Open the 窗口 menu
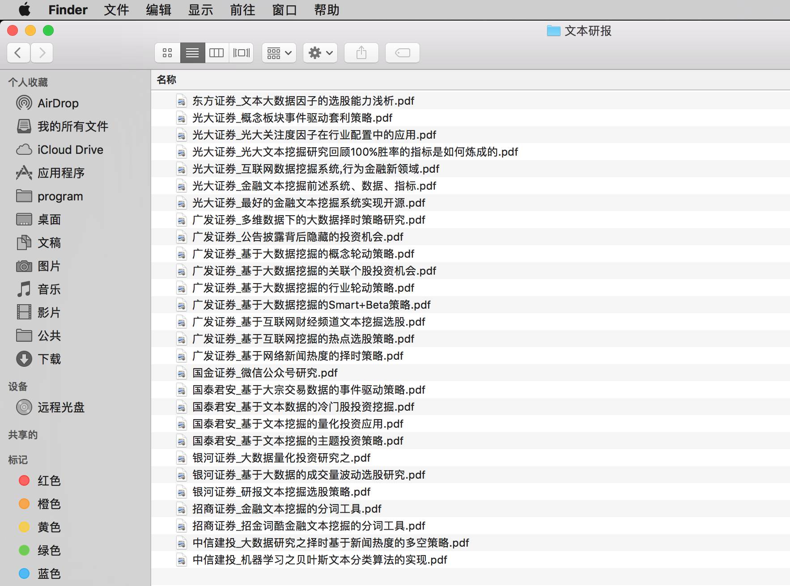This screenshot has height=586, width=790. (x=285, y=9)
